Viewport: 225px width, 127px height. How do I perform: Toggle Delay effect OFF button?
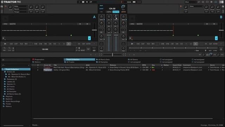(31, 12)
